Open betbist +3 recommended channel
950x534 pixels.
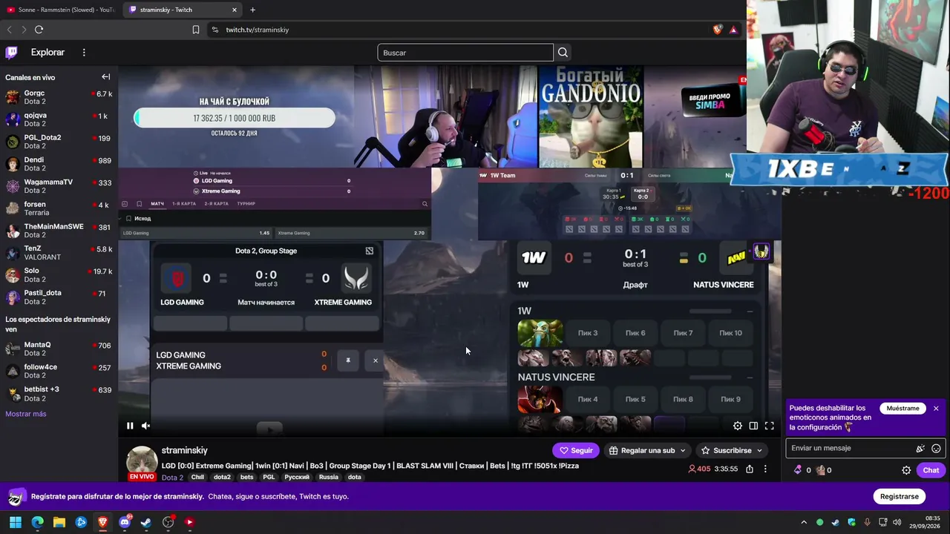click(x=59, y=393)
